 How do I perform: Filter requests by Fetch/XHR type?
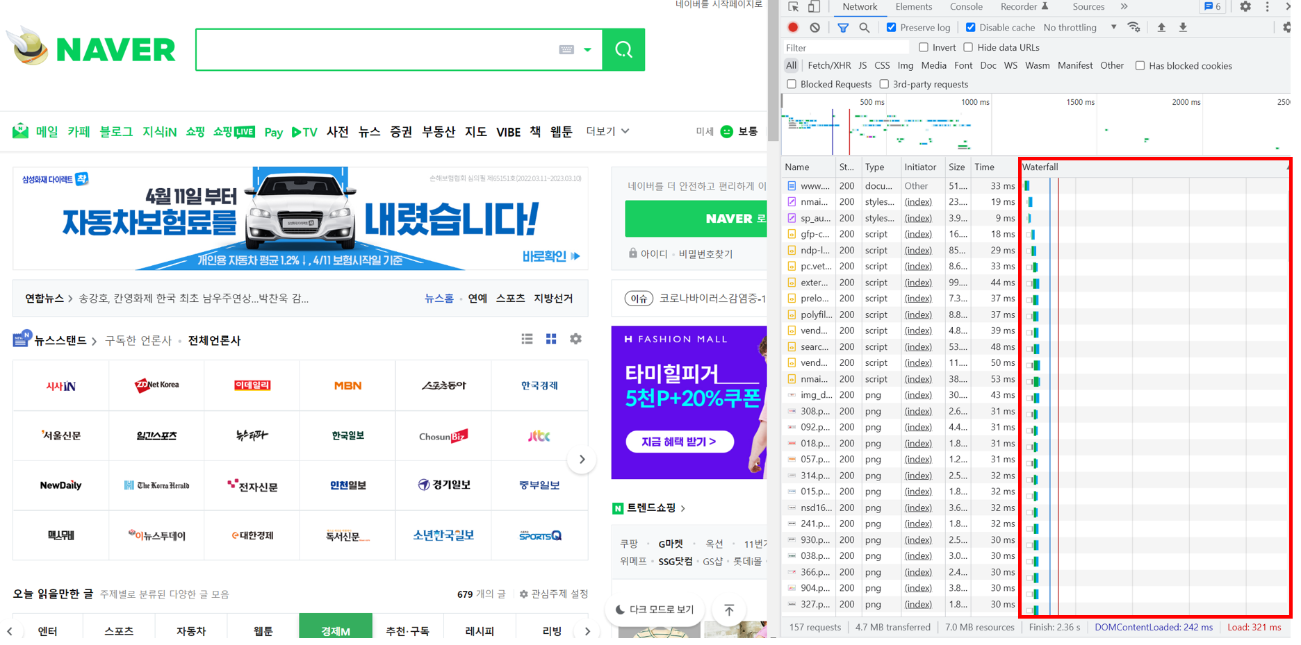[x=829, y=66]
